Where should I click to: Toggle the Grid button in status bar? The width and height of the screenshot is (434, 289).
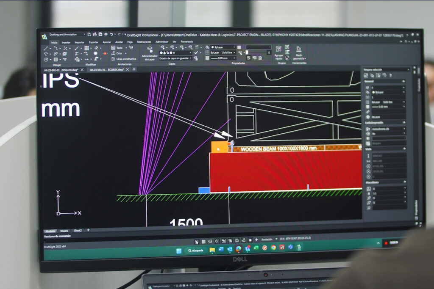pos(203,241)
